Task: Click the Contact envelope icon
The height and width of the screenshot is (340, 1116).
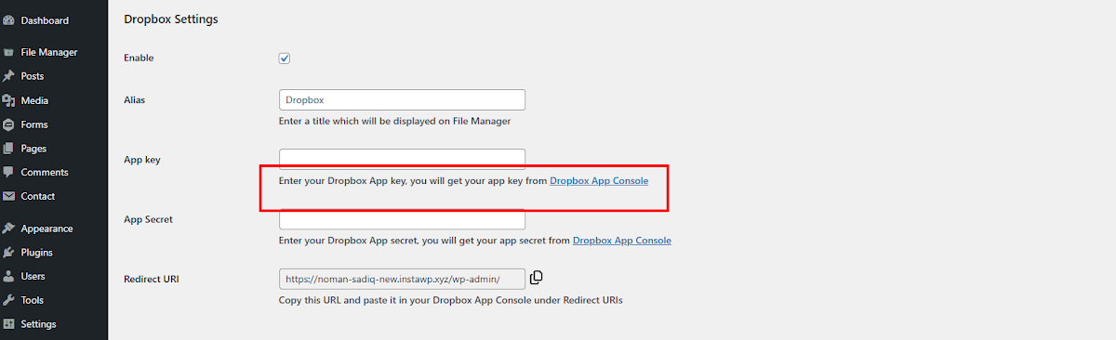Action: (x=8, y=196)
